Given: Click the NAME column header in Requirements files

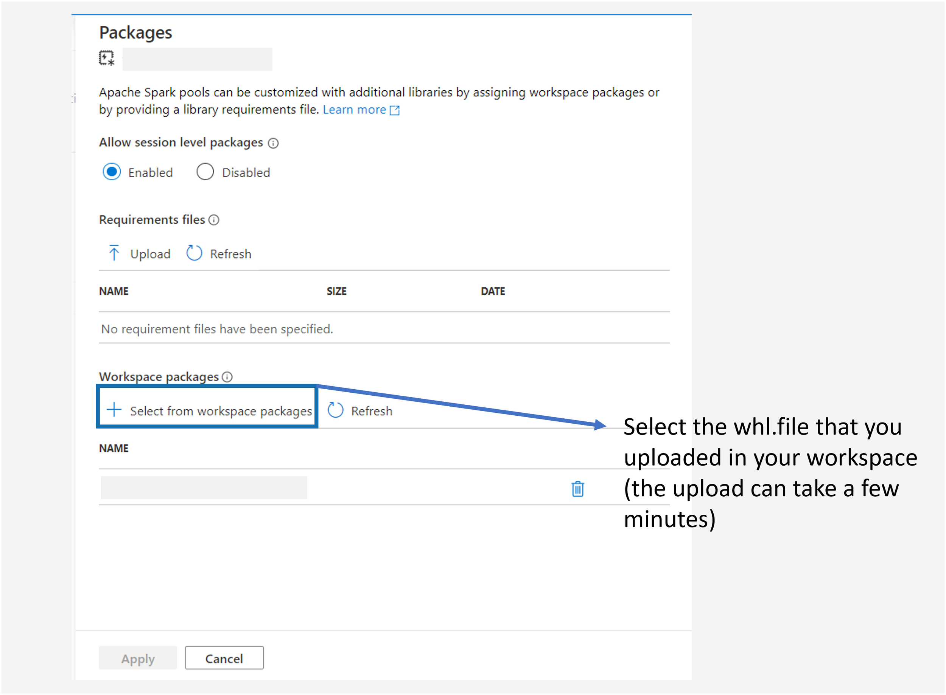Looking at the screenshot, I should pyautogui.click(x=113, y=291).
